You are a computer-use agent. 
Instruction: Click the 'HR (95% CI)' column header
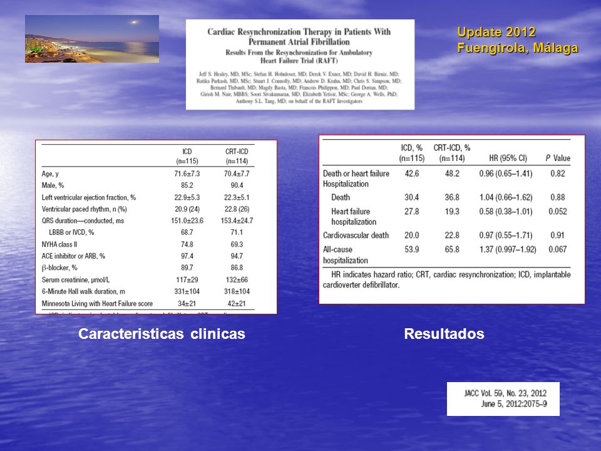pos(508,158)
